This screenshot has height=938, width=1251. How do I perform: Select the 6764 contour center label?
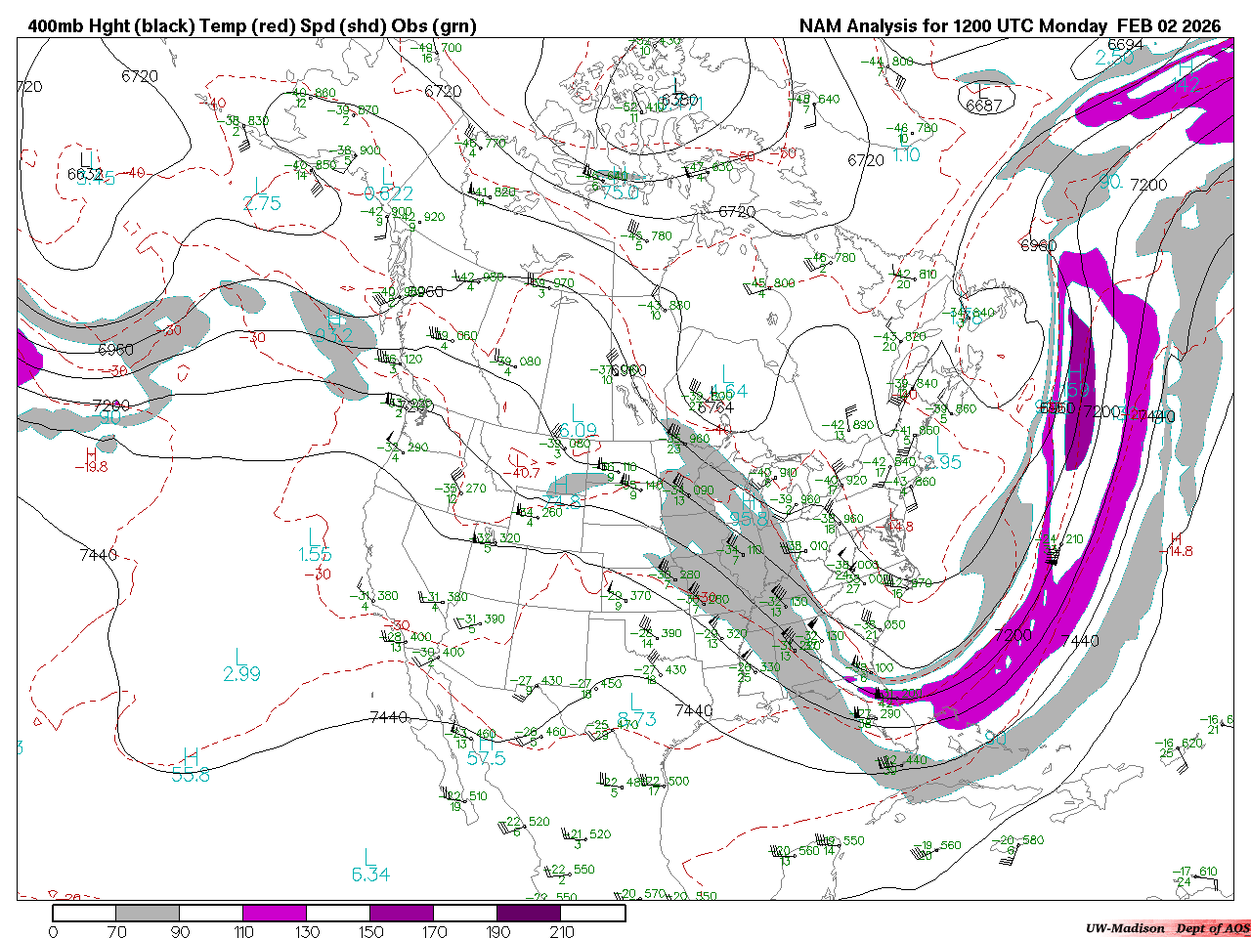(715, 406)
